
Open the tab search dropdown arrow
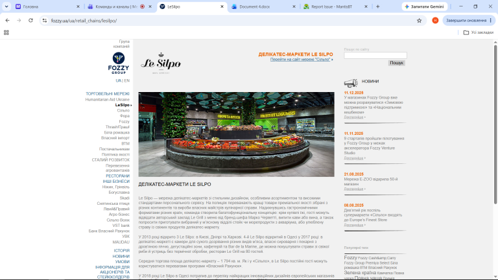[6, 6]
